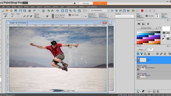Select the Swatches tab icon in Materials
The width and height of the screenshot is (171, 96).
[x=148, y=24]
